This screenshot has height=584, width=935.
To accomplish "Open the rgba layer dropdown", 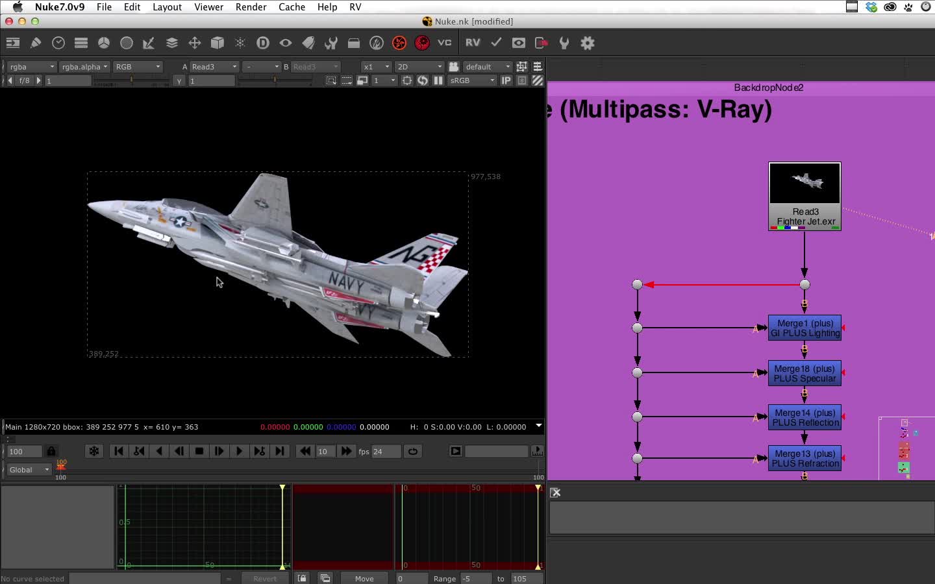I will [x=31, y=67].
